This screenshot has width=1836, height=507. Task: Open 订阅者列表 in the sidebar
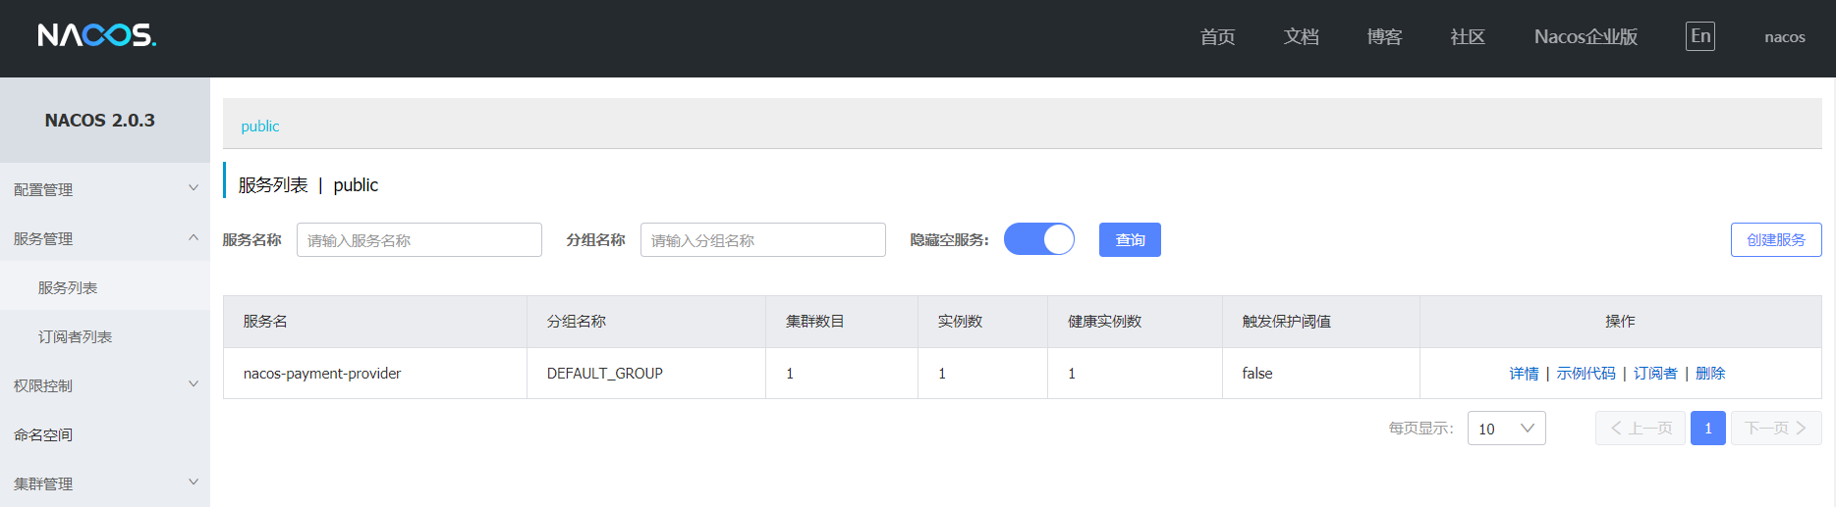[105, 336]
